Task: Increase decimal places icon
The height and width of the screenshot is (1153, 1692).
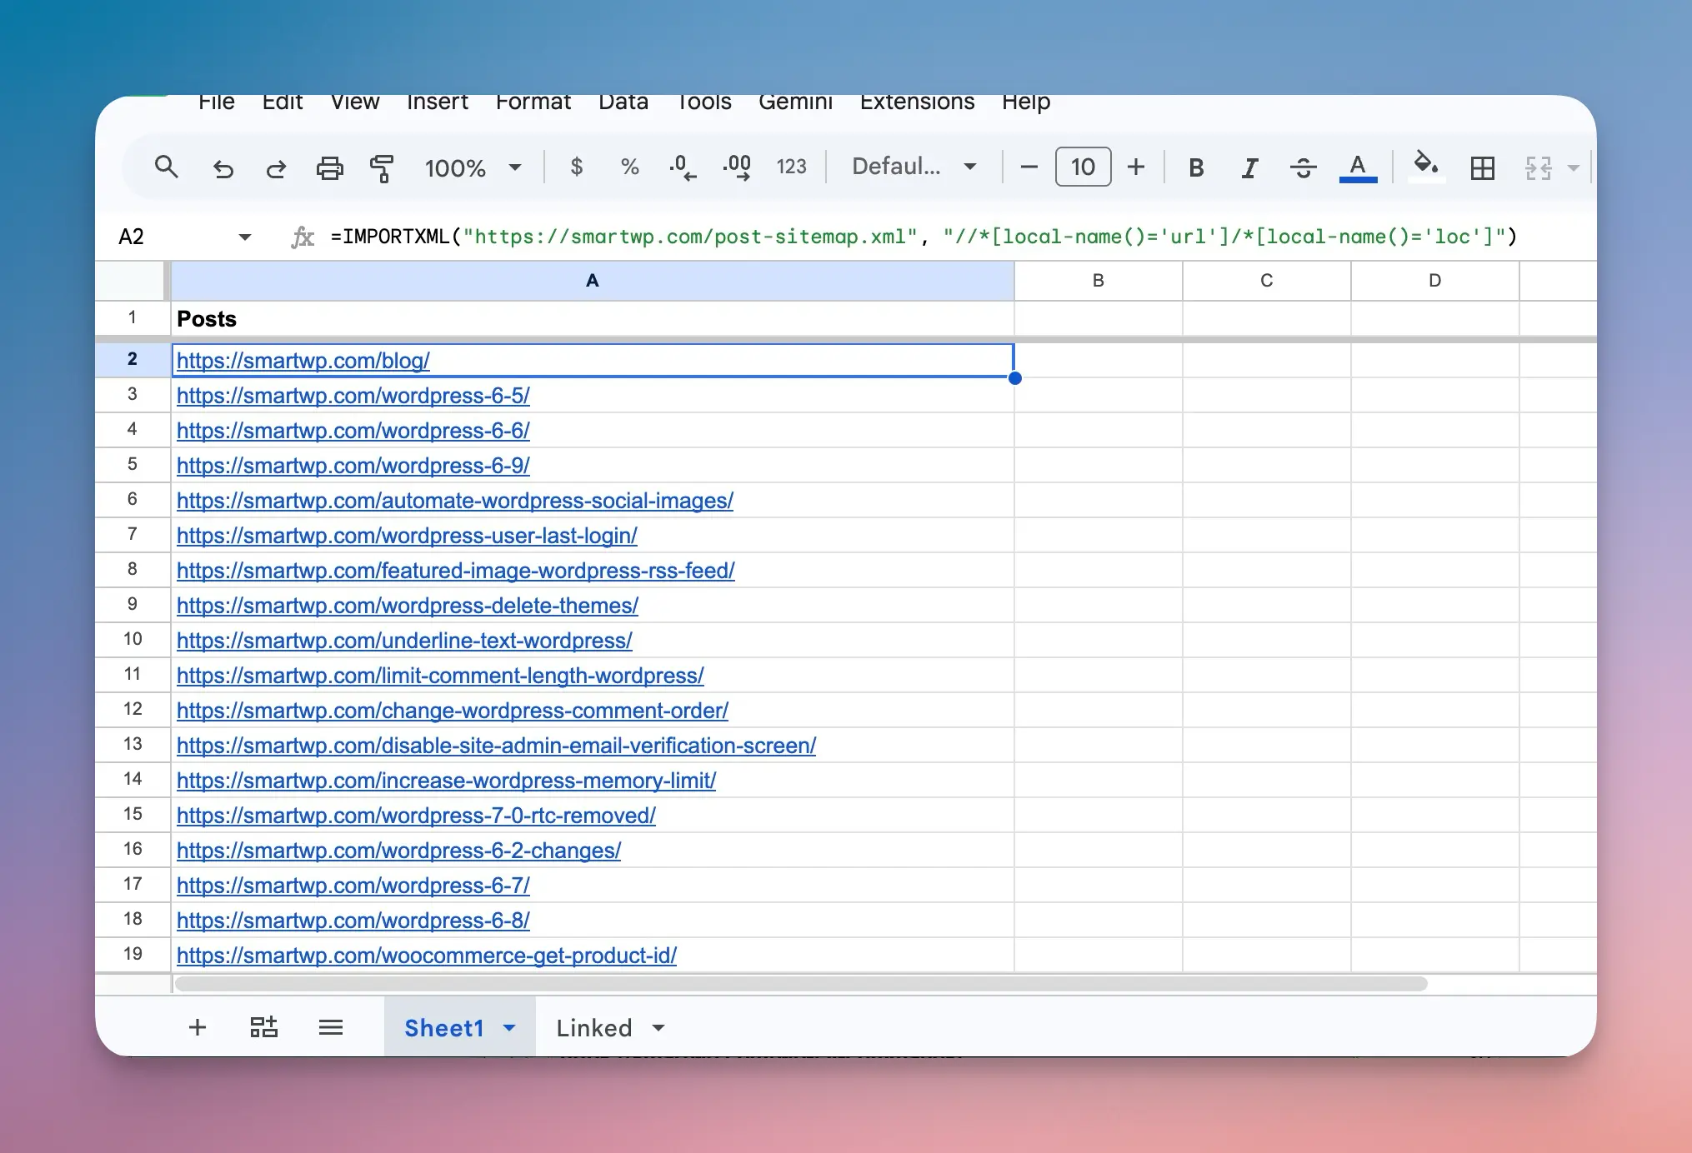Action: coord(737,167)
